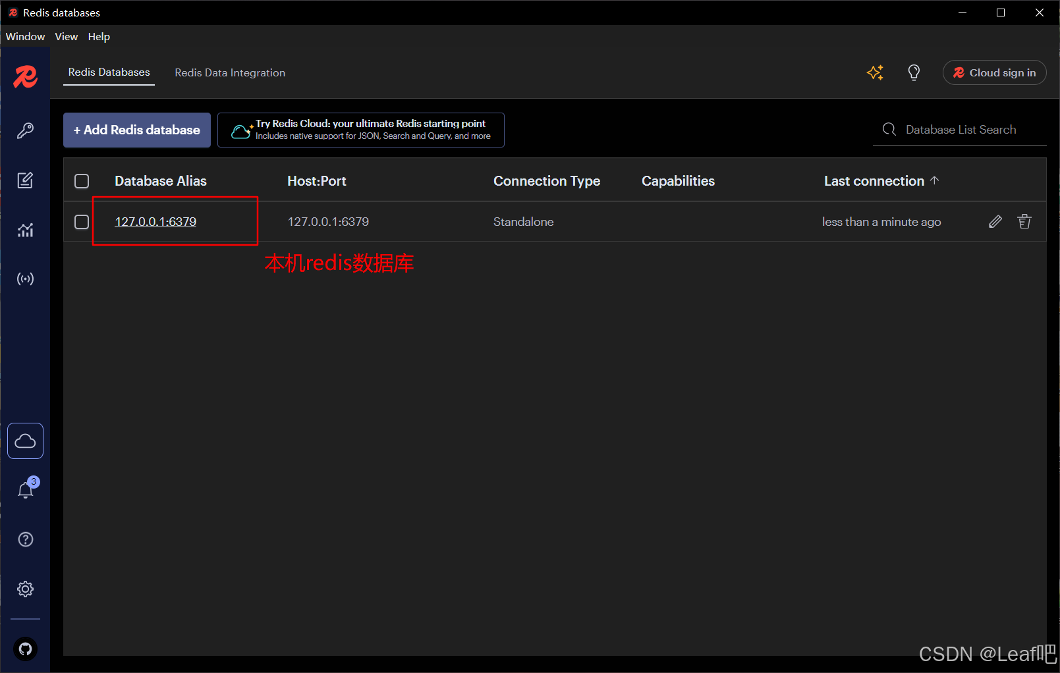Open the View menu
The image size is (1060, 673).
pyautogui.click(x=67, y=36)
